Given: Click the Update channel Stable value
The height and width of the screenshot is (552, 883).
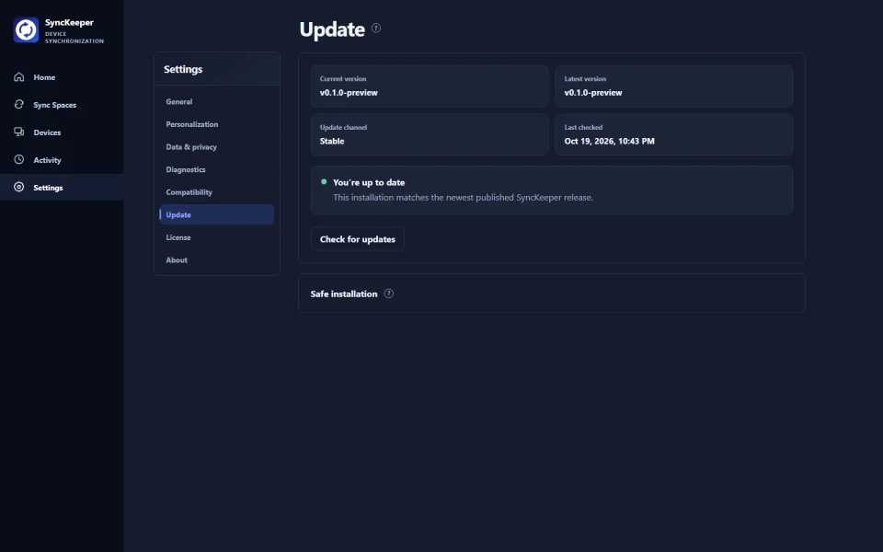Looking at the screenshot, I should coord(332,142).
